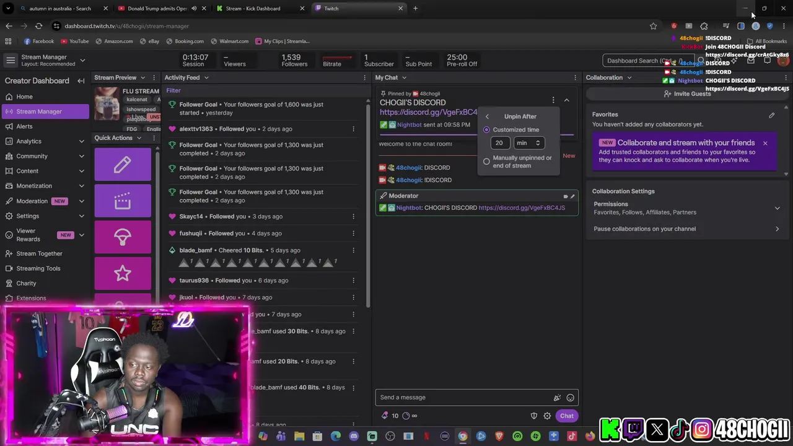This screenshot has height=446, width=793.
Task: Expand the Settings sidebar section
Action: pos(81,216)
